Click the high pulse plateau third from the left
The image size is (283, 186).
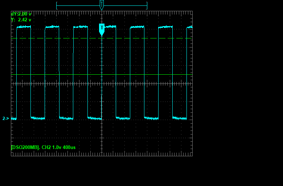81,27
